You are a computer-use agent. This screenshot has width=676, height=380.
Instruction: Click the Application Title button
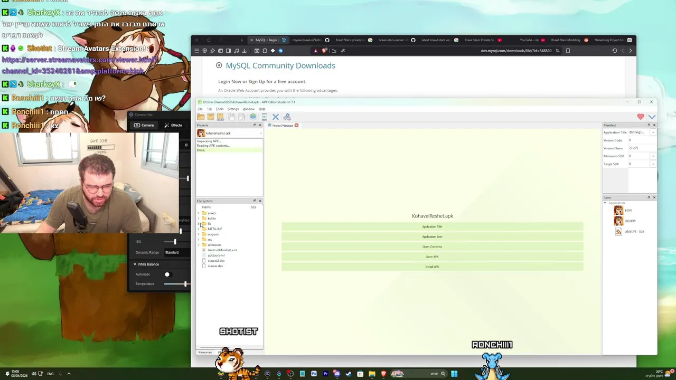[x=432, y=227]
